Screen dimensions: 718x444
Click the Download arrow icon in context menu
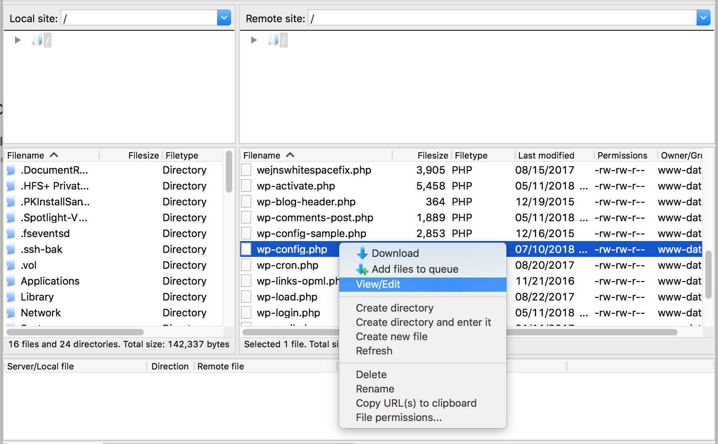tap(362, 253)
